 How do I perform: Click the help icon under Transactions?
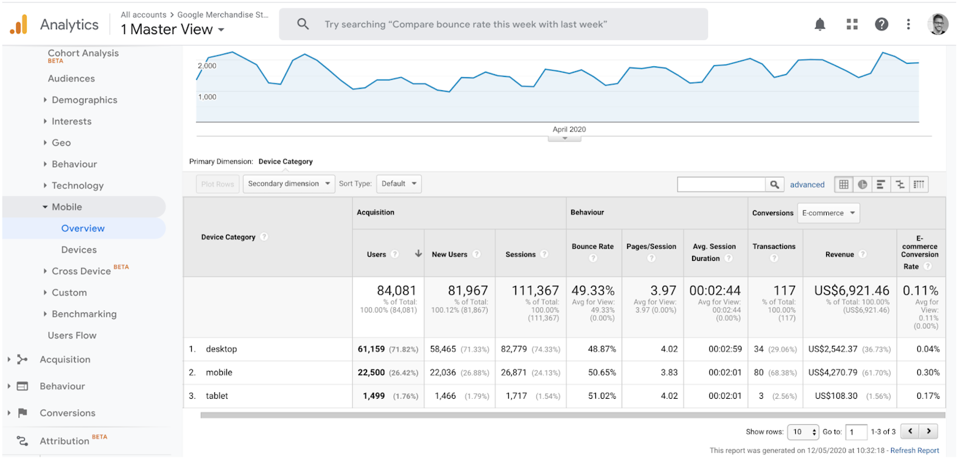tap(774, 258)
